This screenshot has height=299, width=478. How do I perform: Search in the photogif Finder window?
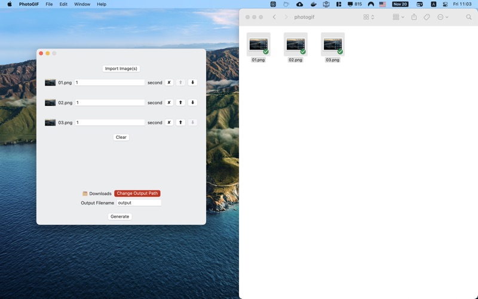pyautogui.click(x=468, y=17)
